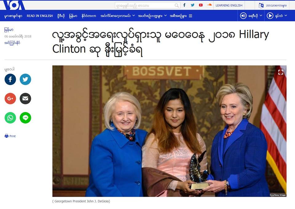Share article through LINE icon
The image size is (295, 209).
[26, 118]
